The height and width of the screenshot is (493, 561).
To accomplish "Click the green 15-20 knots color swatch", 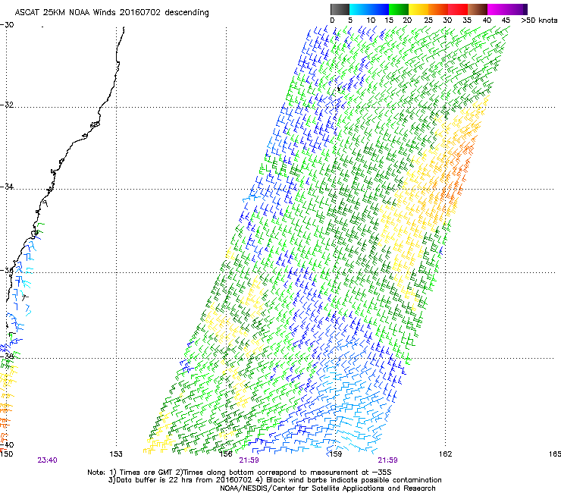I will 399,9.
